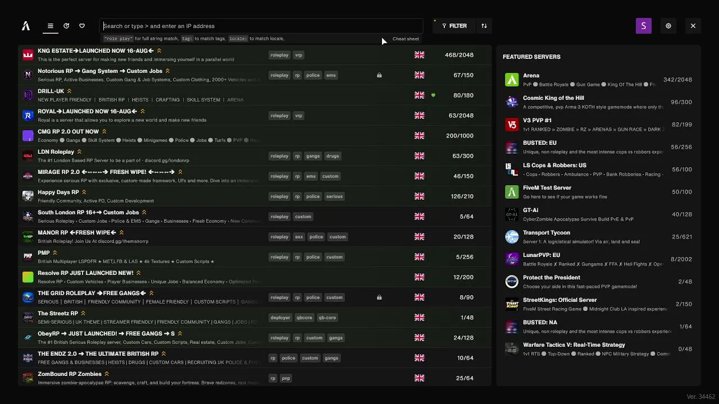Image resolution: width=719 pixels, height=404 pixels.
Task: Click the South London RP server icon
Action: (28, 217)
